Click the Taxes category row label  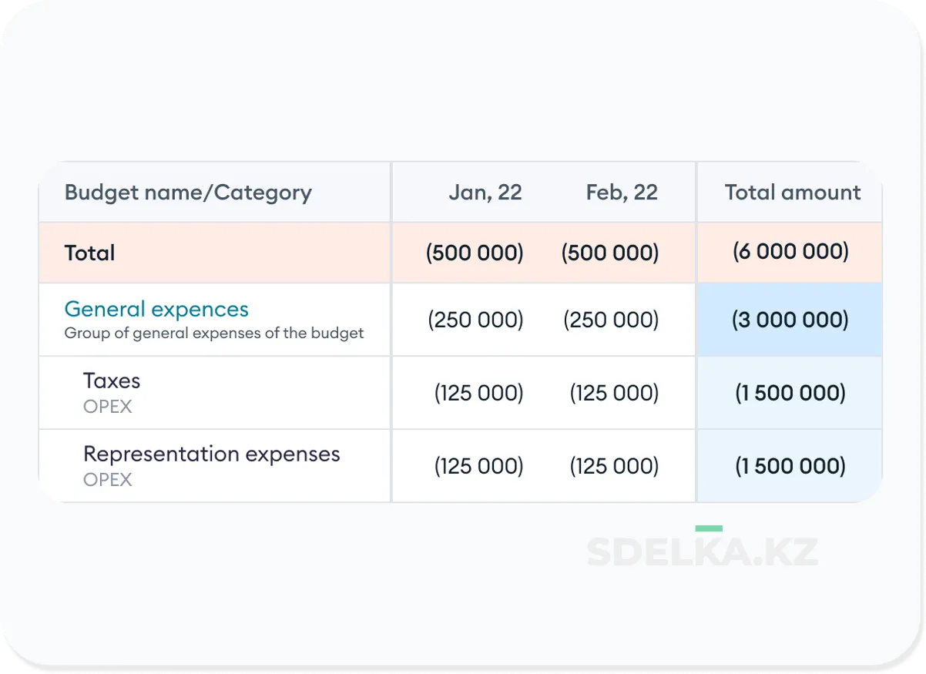tap(112, 381)
